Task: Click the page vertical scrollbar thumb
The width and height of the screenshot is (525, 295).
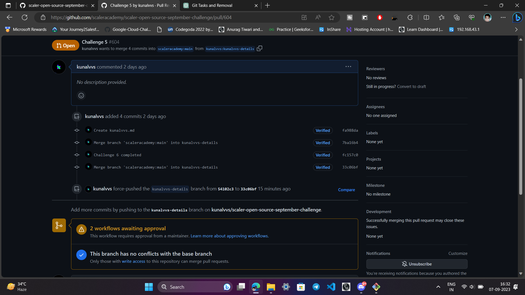Action: pos(521,137)
